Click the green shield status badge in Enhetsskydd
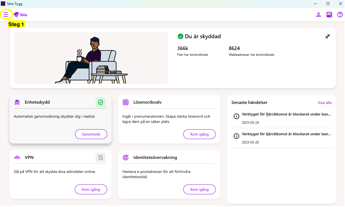 (x=101, y=102)
